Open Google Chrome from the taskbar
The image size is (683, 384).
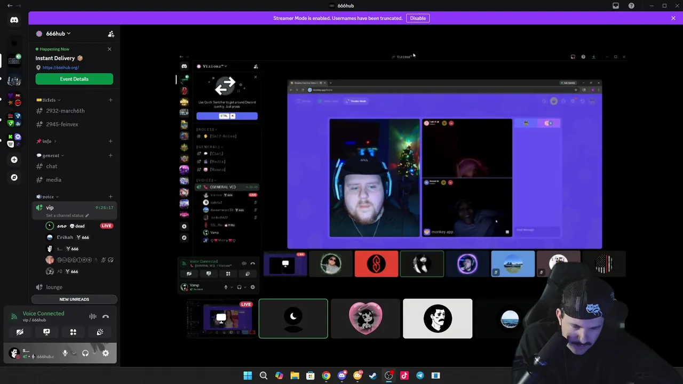pos(326,375)
